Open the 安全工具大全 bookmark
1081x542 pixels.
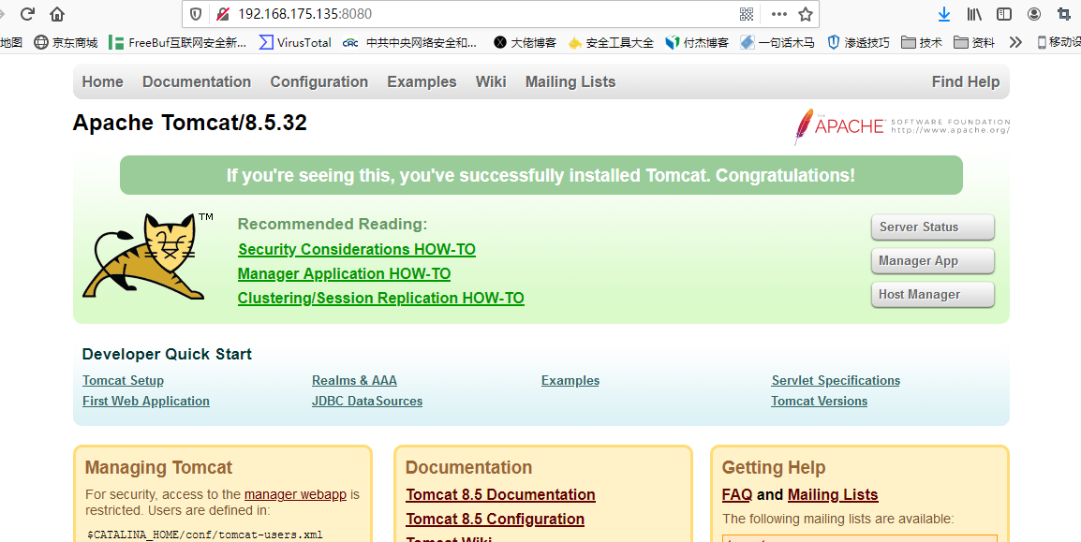[x=611, y=43]
